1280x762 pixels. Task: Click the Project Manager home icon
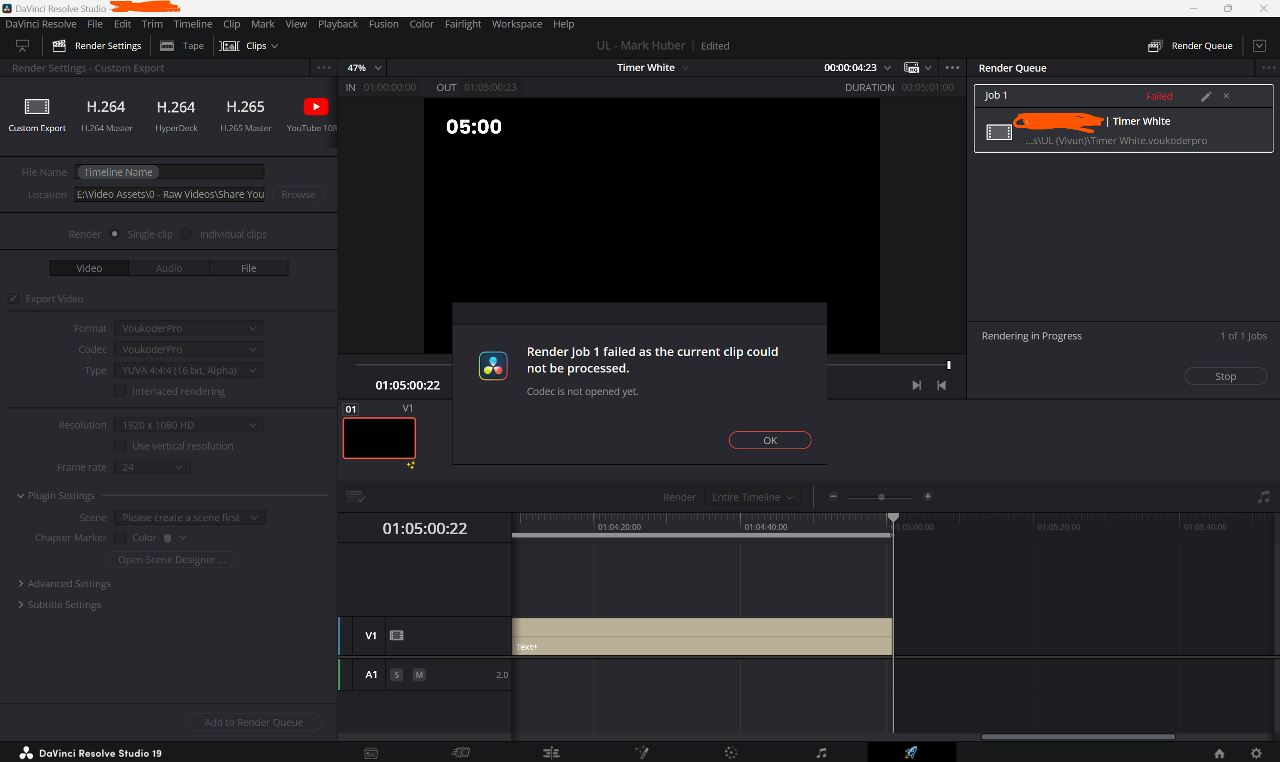[x=1219, y=753]
